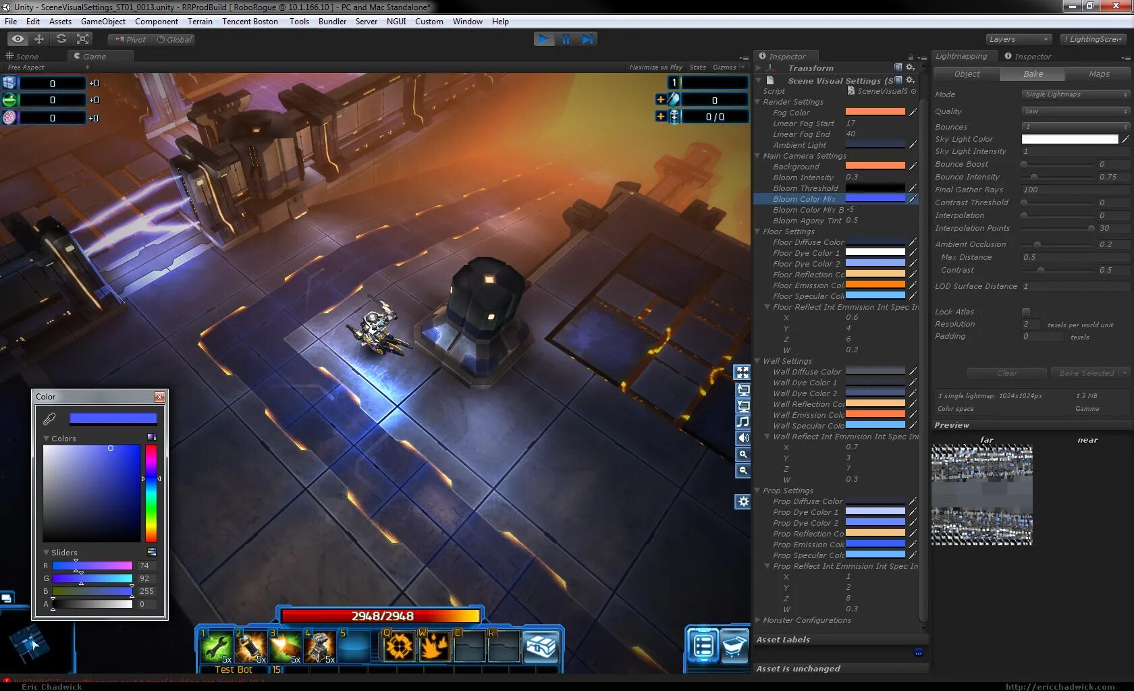Open the chest inventory icon on the action bar

click(541, 646)
